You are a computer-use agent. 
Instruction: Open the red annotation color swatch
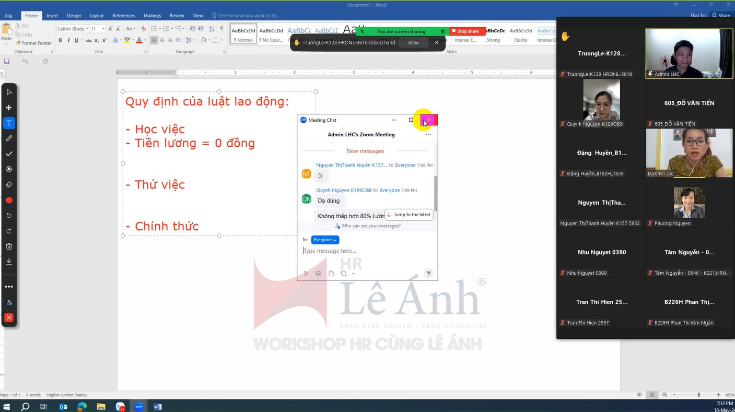point(9,201)
